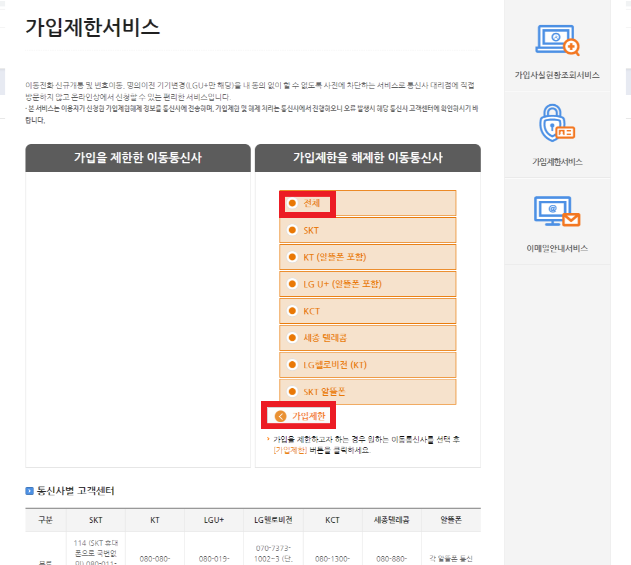Click the LG헬로비전 table column header
Viewport: 631px width, 565px height.
tap(273, 520)
